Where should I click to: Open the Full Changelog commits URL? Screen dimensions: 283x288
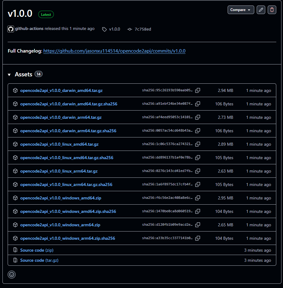click(x=114, y=51)
